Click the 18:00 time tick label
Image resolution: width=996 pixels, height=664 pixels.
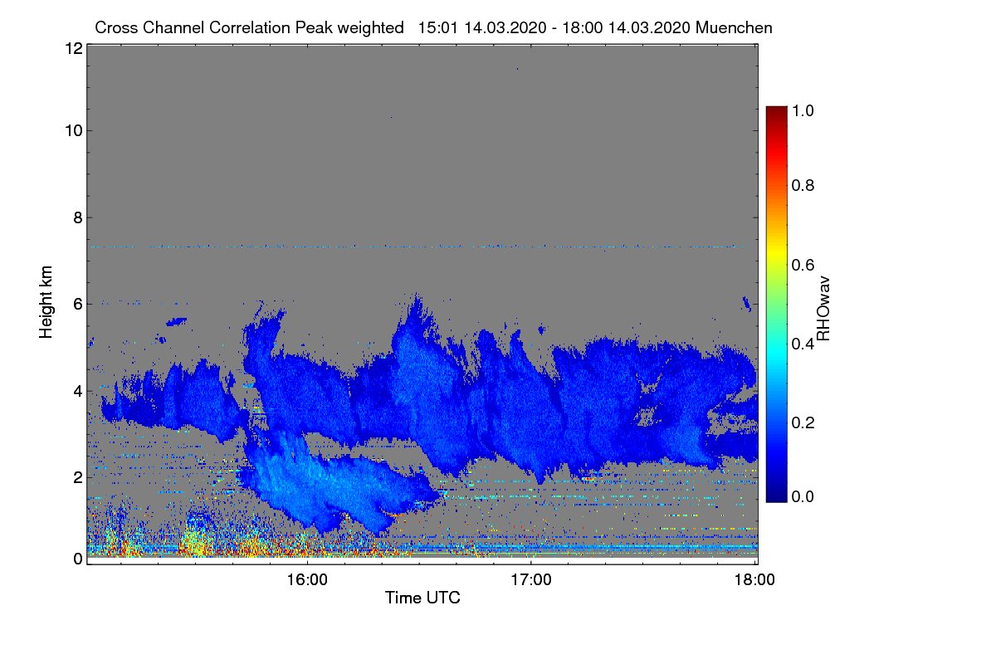tap(755, 580)
